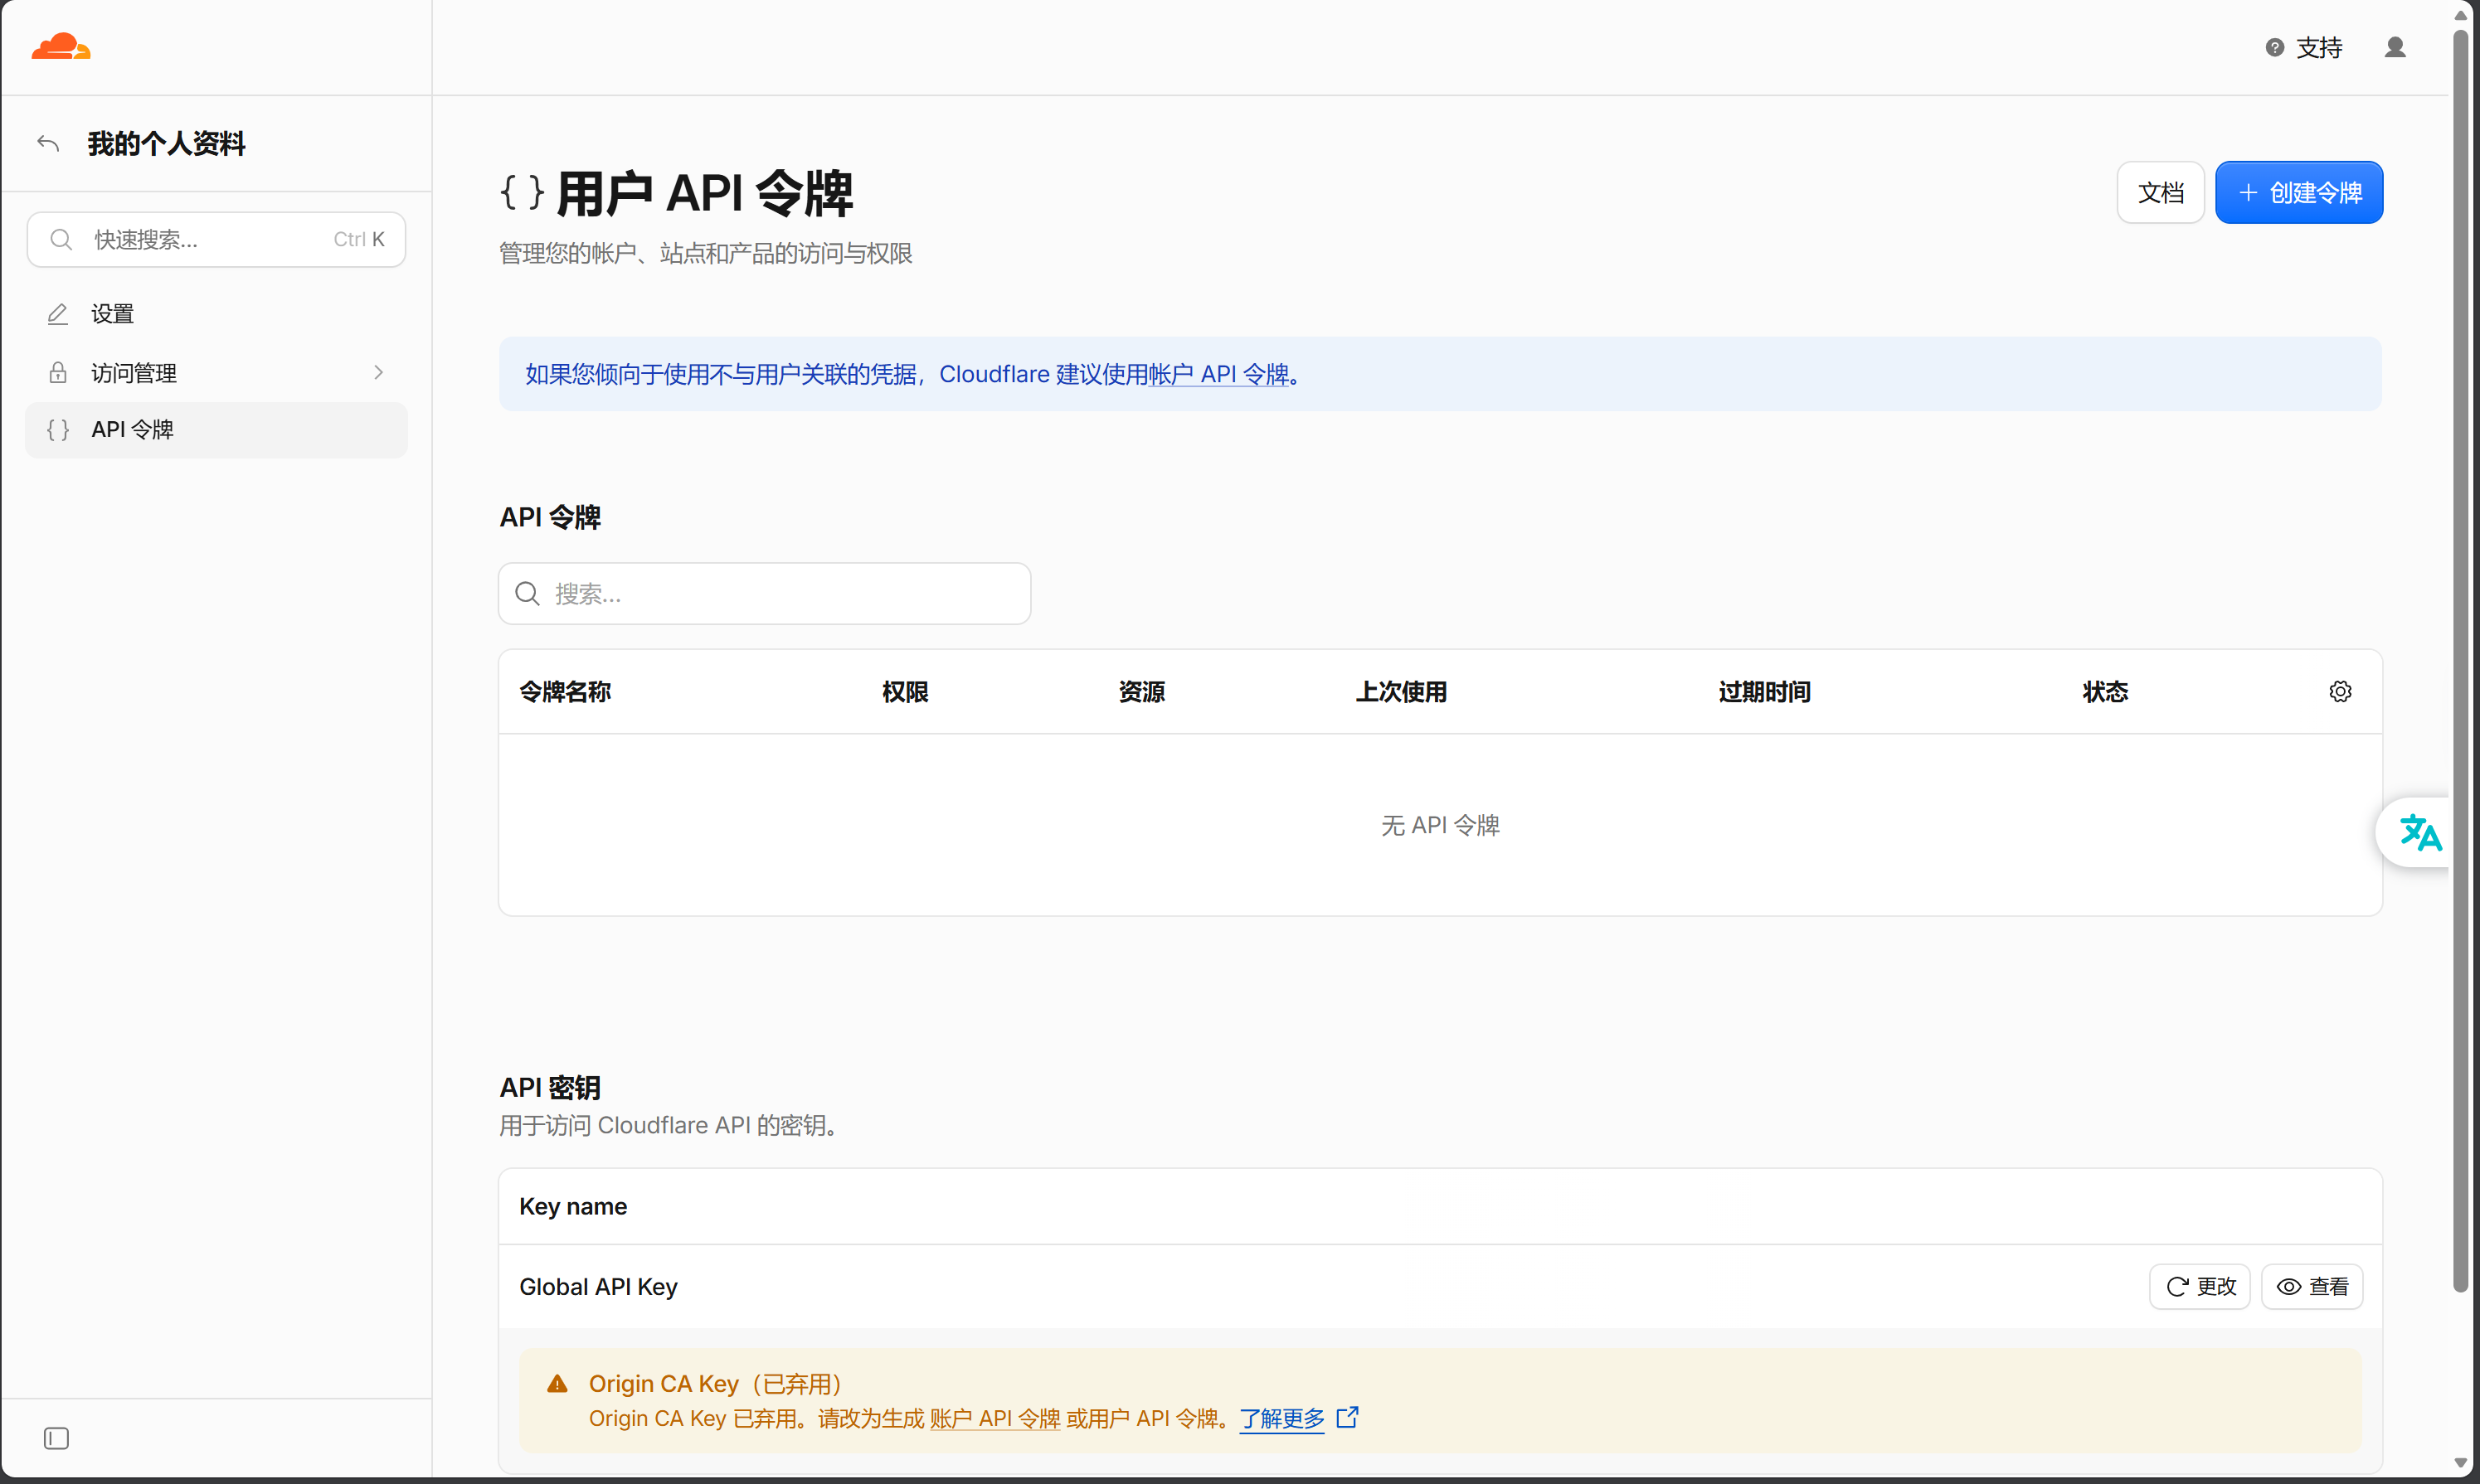Open the 帐户 API 令牌 link in blue banner
The width and height of the screenshot is (2480, 1484).
(x=1218, y=374)
